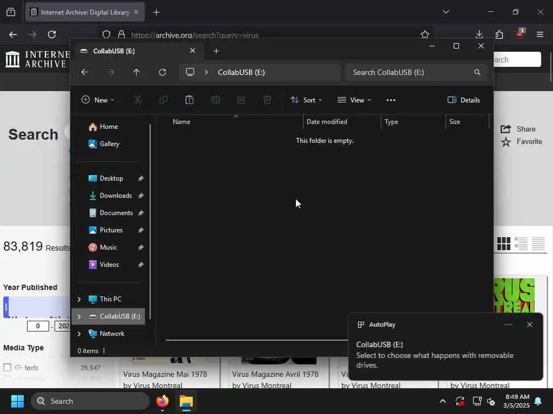Click the Delete trash icon in Explorer
The image size is (553, 414).
tap(267, 100)
